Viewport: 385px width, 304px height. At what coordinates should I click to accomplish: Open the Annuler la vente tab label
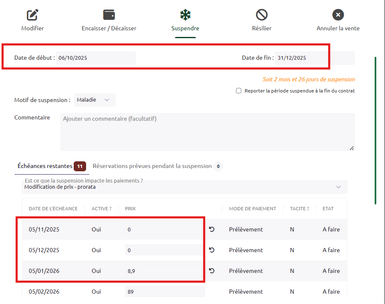[x=338, y=28]
